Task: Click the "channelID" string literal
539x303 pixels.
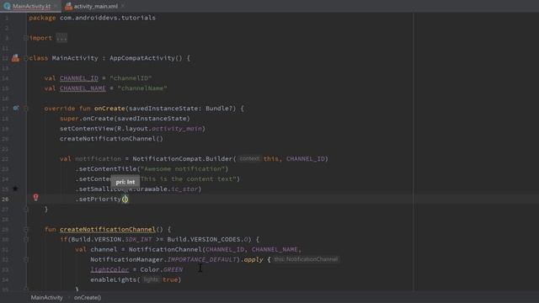Action: (131, 78)
